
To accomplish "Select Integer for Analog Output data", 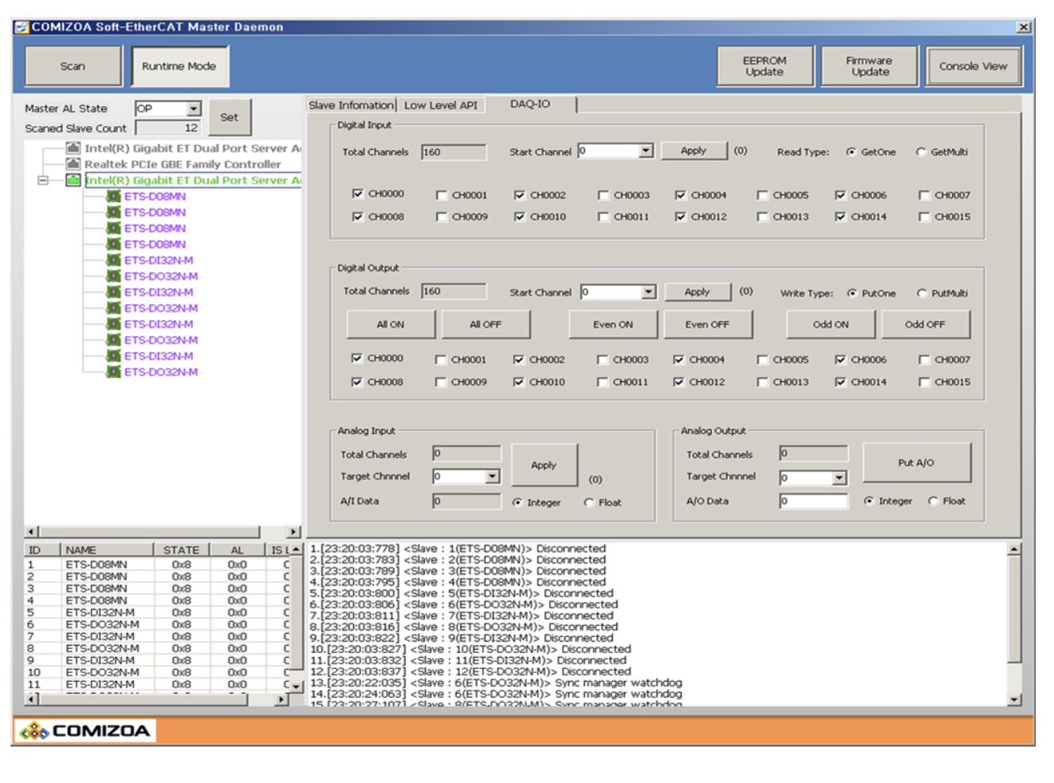I will (868, 501).
